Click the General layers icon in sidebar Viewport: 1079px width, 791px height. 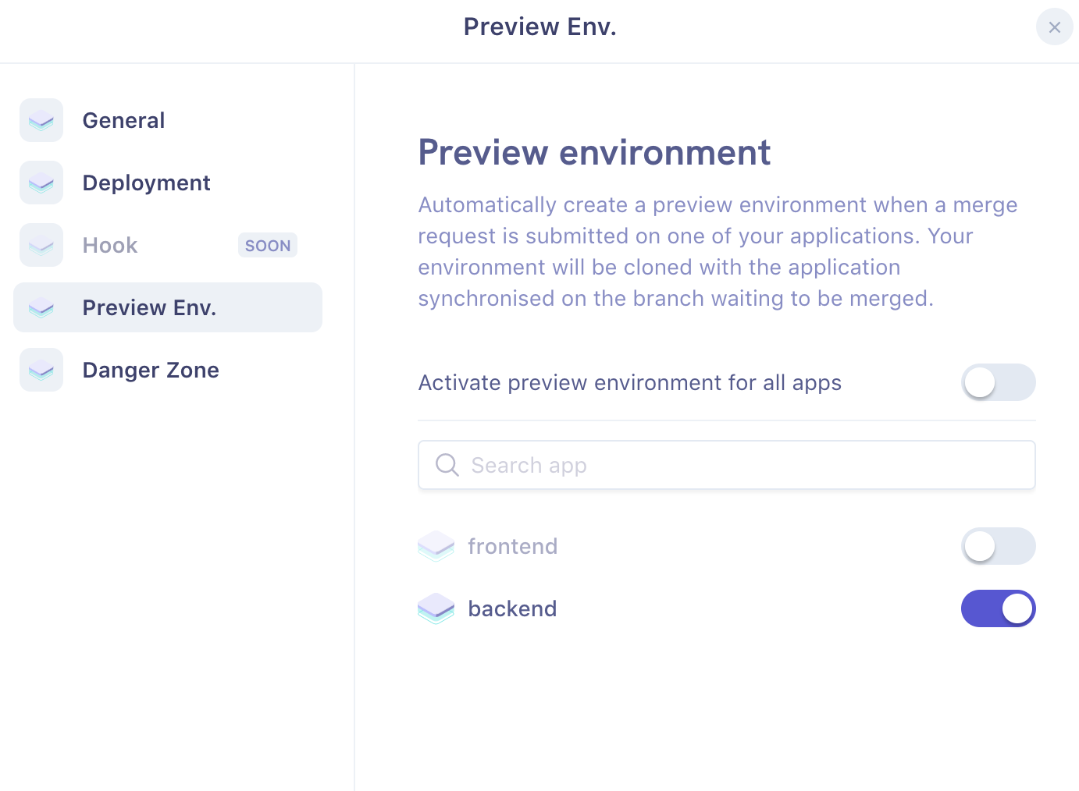click(41, 120)
